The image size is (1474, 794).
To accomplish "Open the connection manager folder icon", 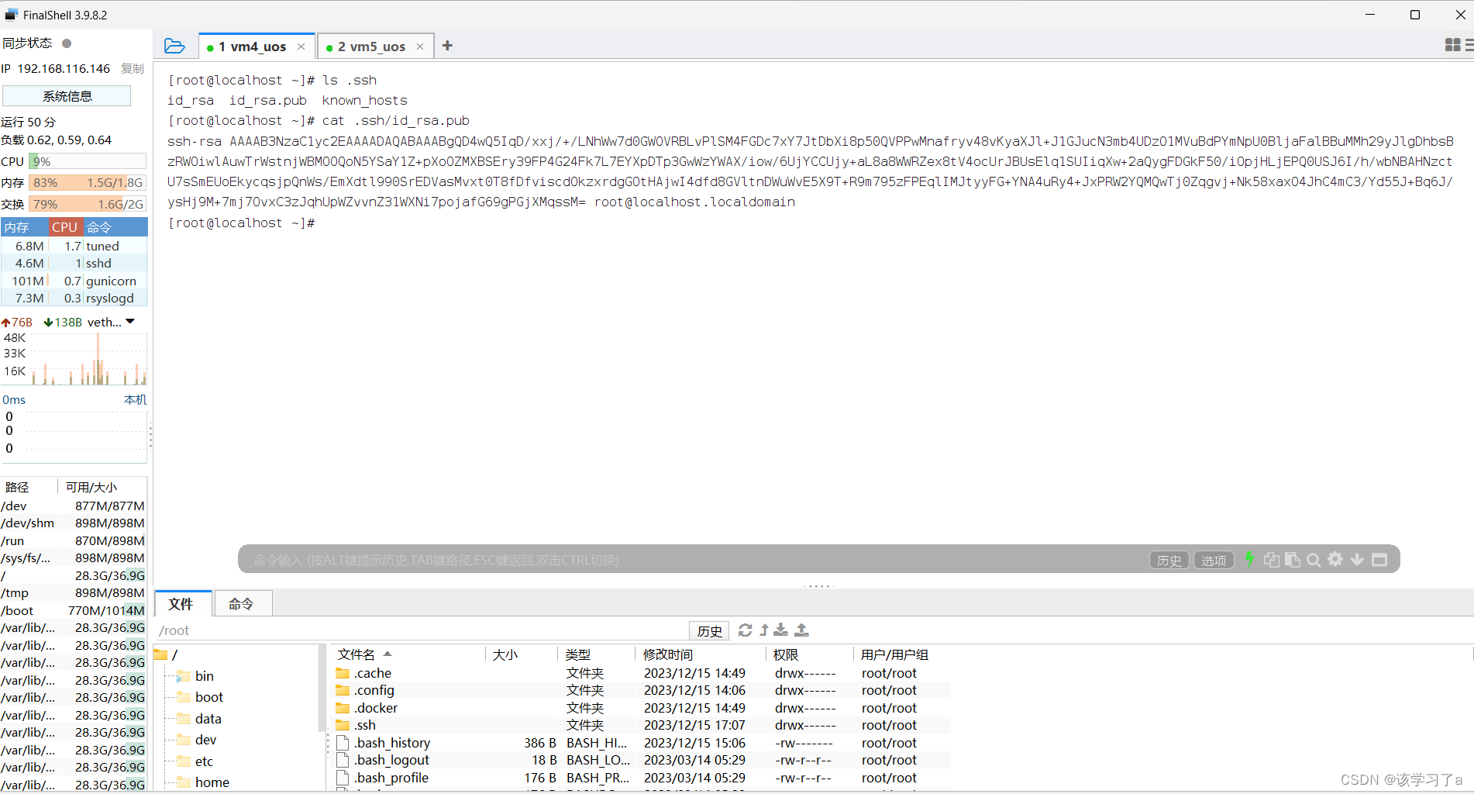I will click(174, 47).
